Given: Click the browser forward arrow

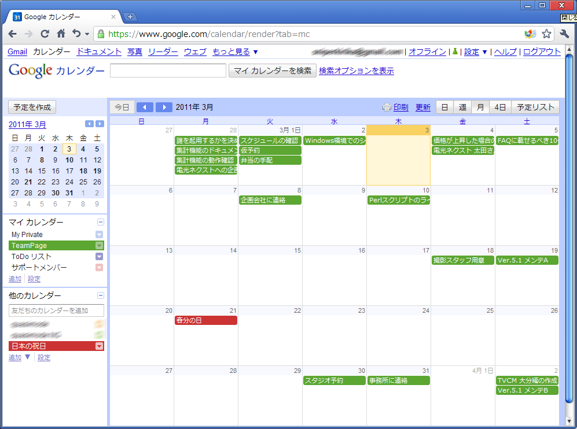Looking at the screenshot, I should [x=28, y=34].
